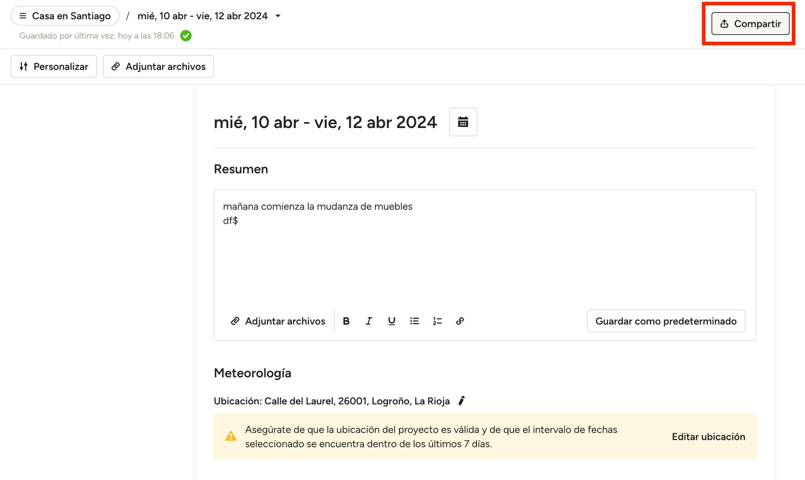Image resolution: width=805 pixels, height=480 pixels.
Task: Select the date range breadcrumb text
Action: click(x=202, y=16)
